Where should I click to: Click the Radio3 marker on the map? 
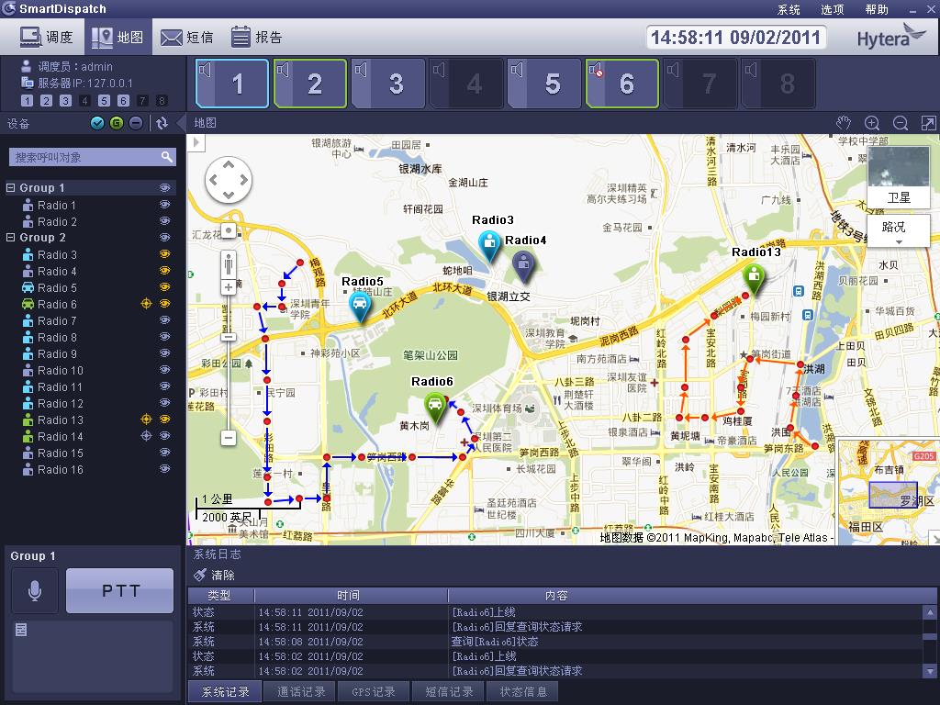pos(490,246)
